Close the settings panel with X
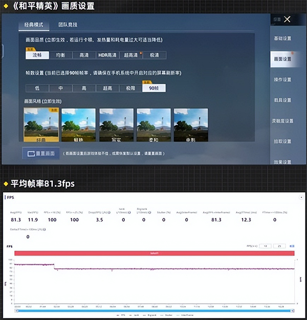The height and width of the screenshot is (320, 307). [287, 19]
